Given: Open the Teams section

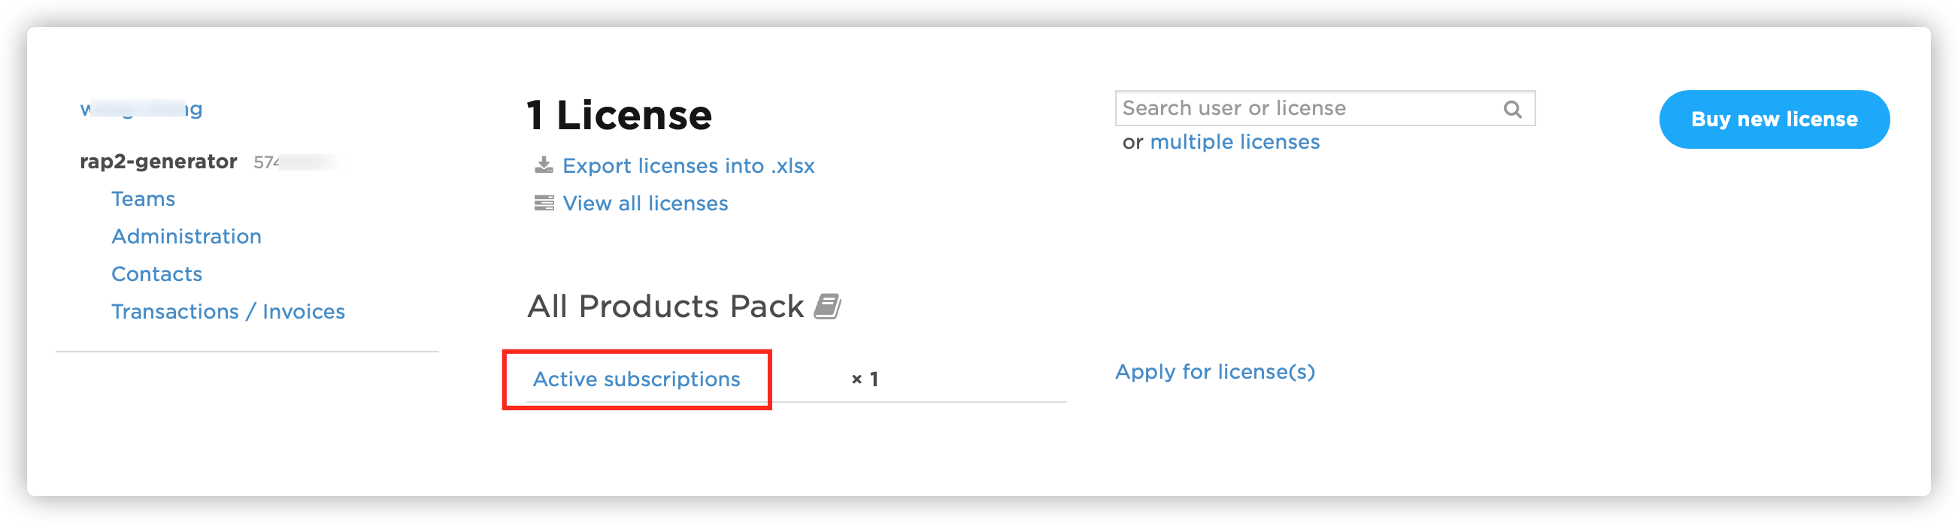Looking at the screenshot, I should (143, 199).
